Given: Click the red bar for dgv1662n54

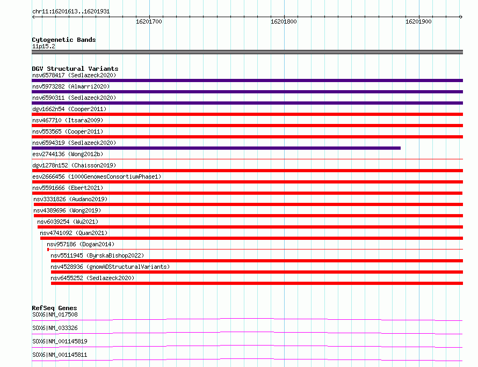Looking at the screenshot, I should click(247, 114).
